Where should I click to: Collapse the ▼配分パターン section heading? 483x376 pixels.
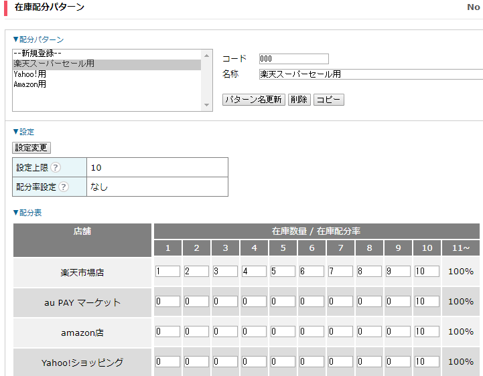[x=38, y=39]
